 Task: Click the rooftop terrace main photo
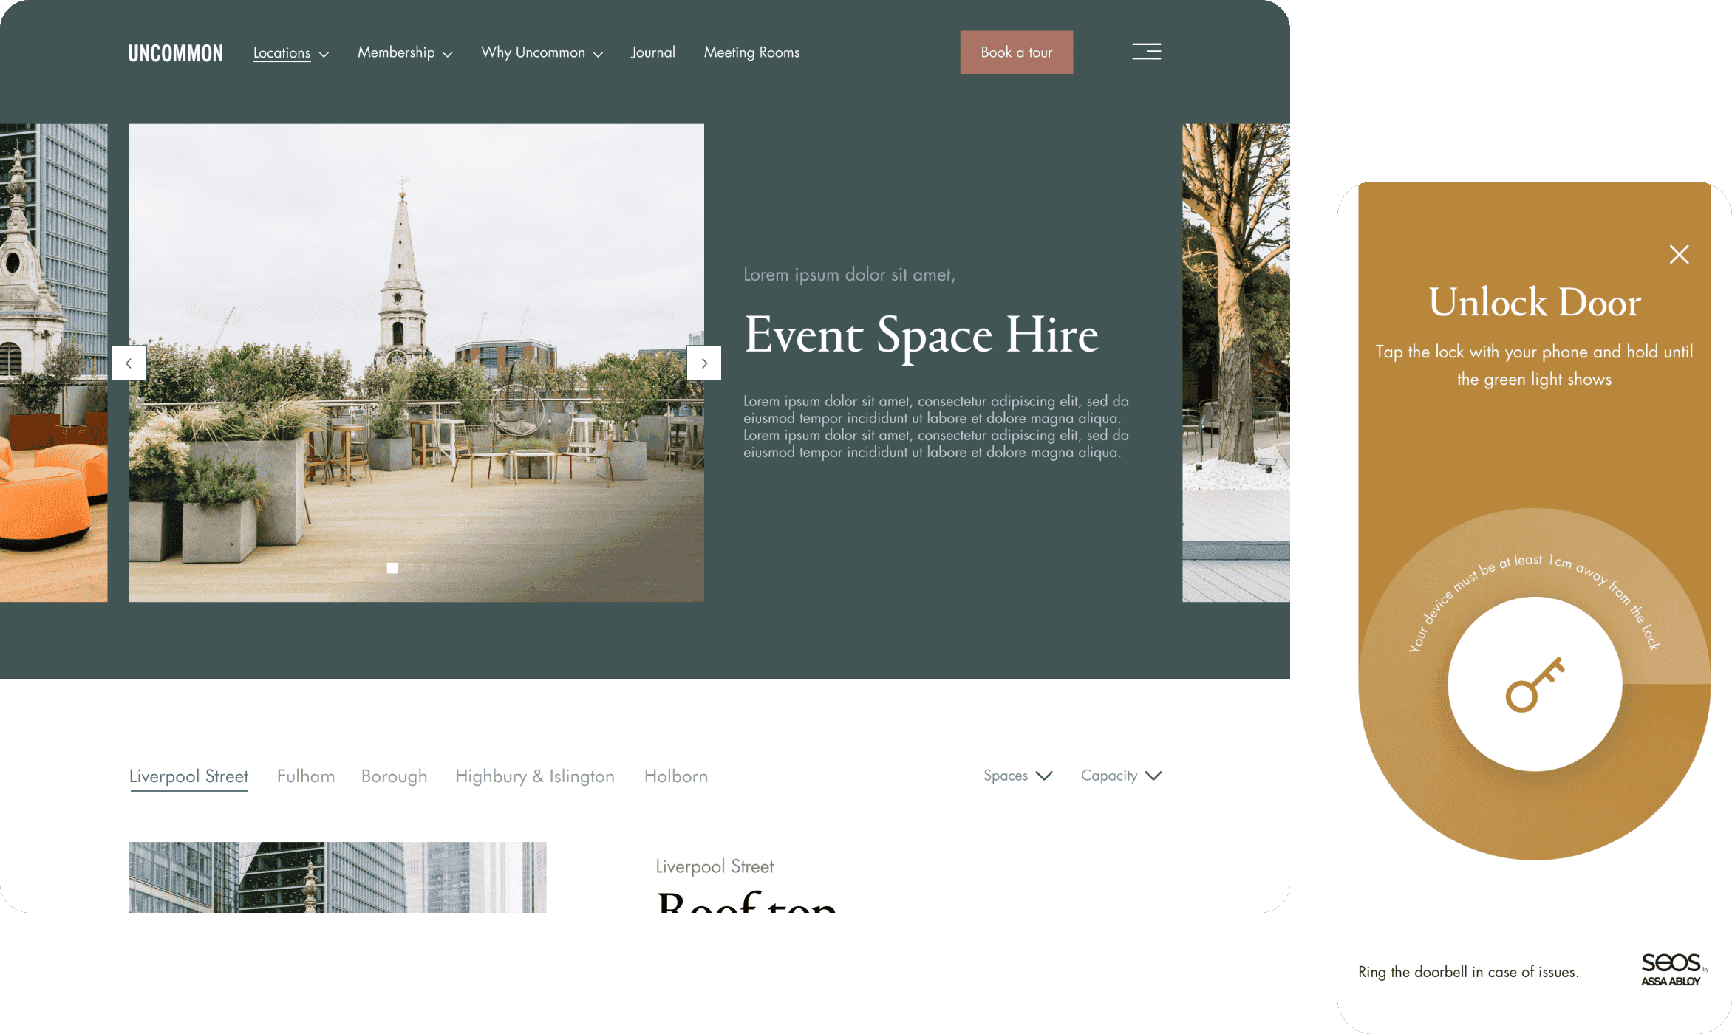(416, 363)
